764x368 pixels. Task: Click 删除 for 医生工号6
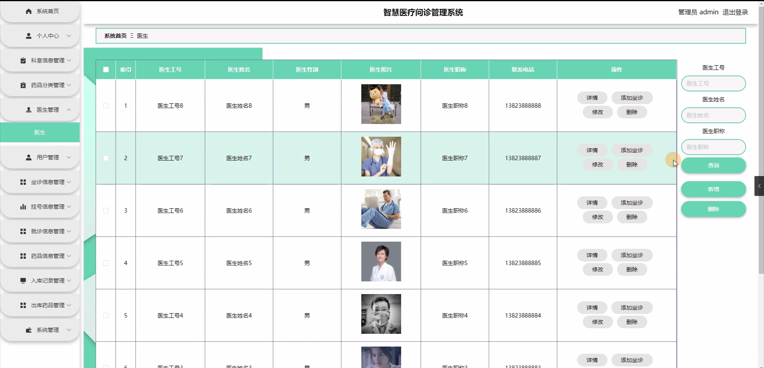pyautogui.click(x=632, y=217)
